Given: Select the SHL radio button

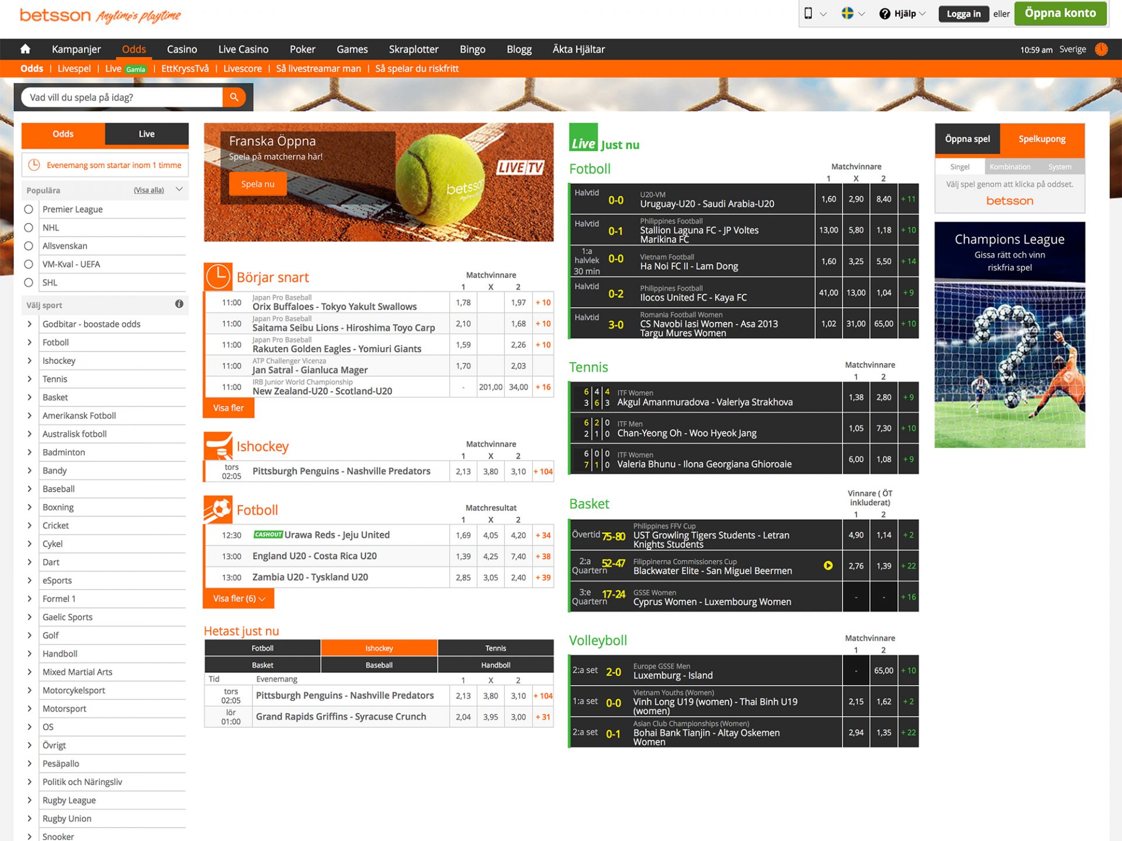Looking at the screenshot, I should click(x=29, y=283).
